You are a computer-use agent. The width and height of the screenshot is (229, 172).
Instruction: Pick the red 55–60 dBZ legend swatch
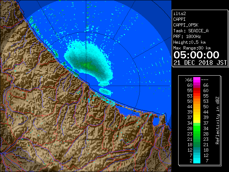tap(197, 91)
